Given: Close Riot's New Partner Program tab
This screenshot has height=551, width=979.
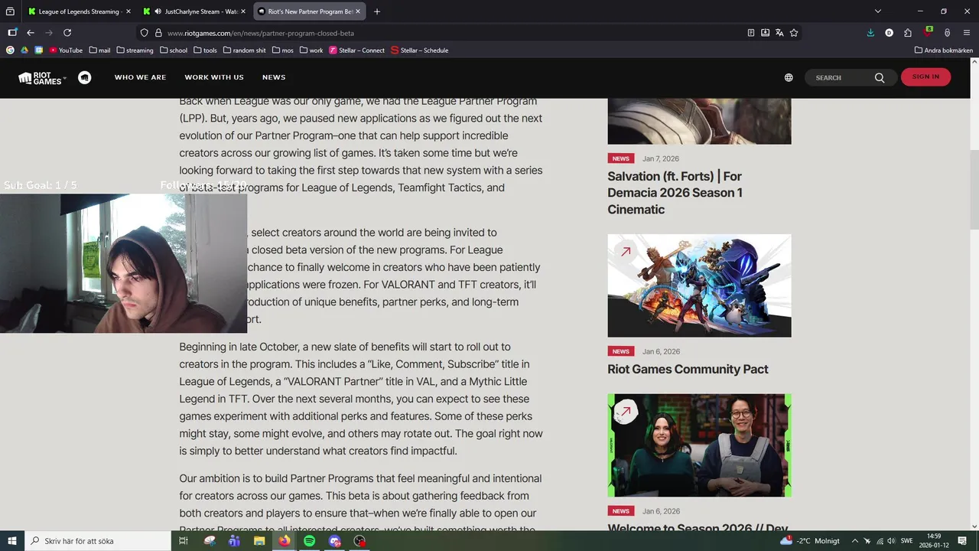Looking at the screenshot, I should pyautogui.click(x=357, y=11).
